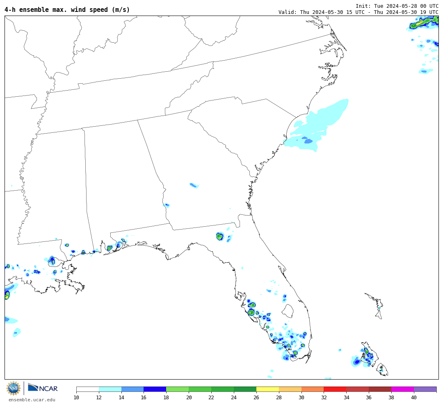Select the orange 30-32 color segment
The image size is (443, 405).
(x=313, y=389)
